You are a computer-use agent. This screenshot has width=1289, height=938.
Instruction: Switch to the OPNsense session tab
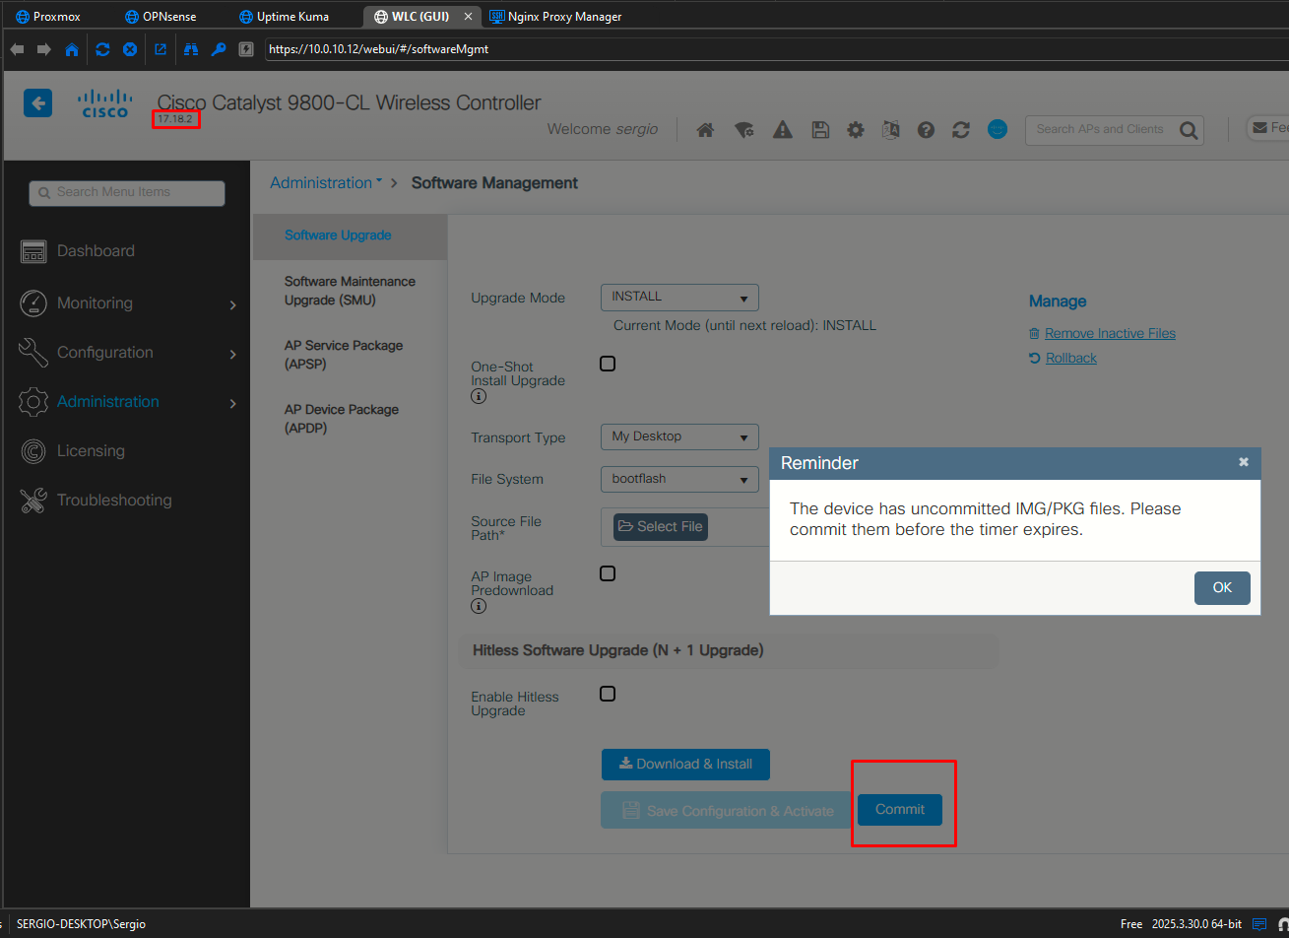click(161, 17)
